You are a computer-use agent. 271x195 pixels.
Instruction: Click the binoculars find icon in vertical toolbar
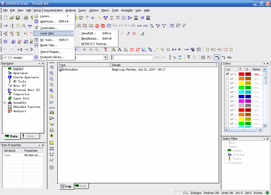(52, 113)
